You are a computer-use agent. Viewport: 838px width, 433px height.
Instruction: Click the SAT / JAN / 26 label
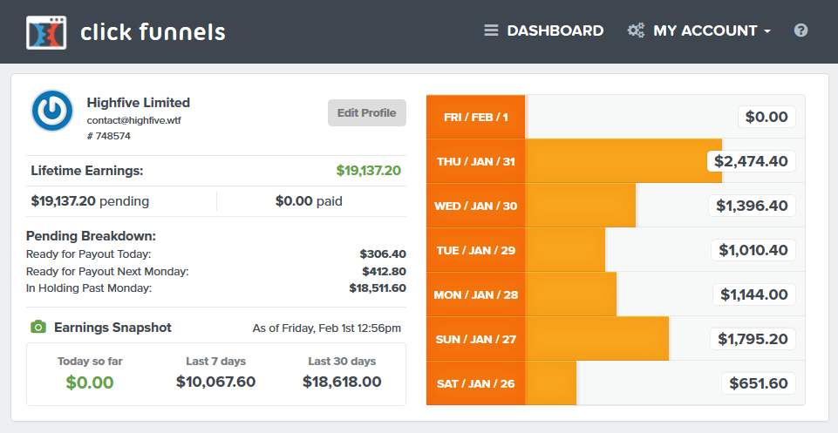476,383
